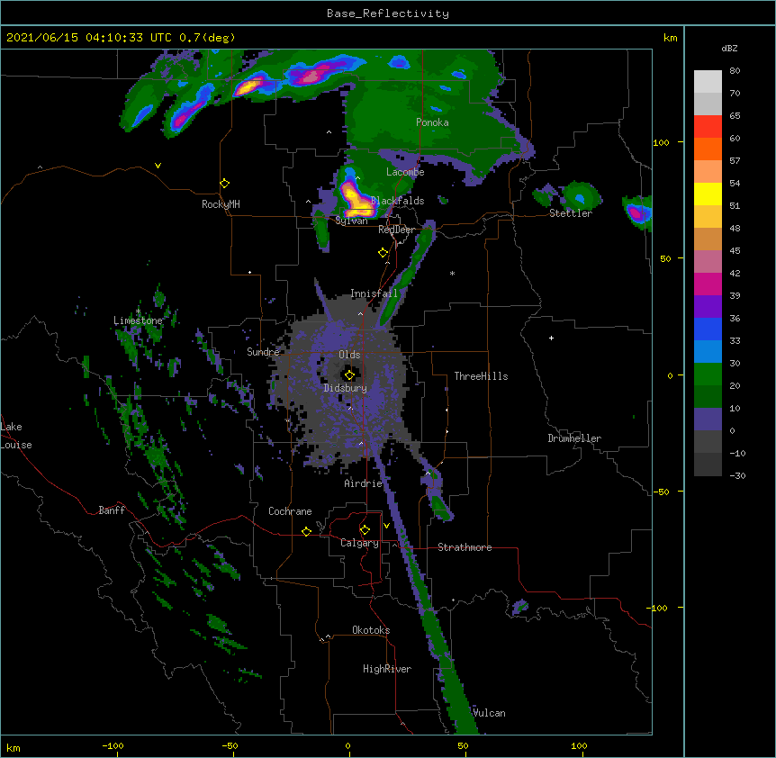Click the Sylvan label
Screen dimensions: 776x758
point(351,221)
